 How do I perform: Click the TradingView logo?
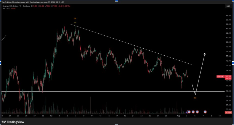coord(13,122)
